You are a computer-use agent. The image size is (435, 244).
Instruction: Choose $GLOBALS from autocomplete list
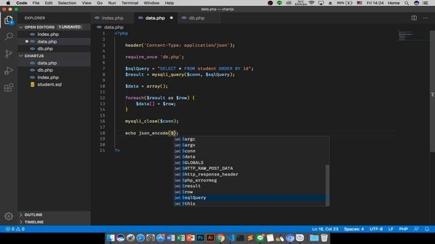[249, 163]
